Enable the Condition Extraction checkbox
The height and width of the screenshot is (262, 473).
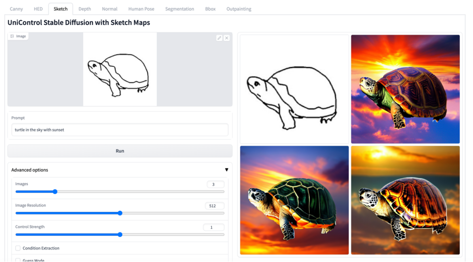(18, 248)
